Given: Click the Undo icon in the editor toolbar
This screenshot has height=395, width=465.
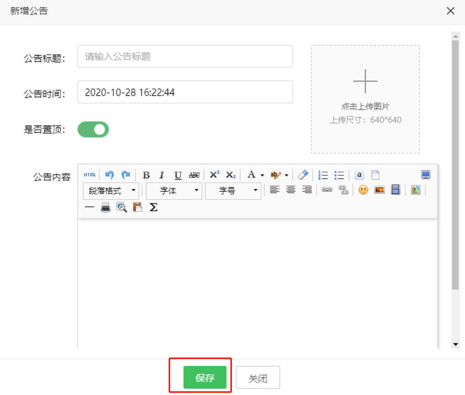Looking at the screenshot, I should 108,175.
